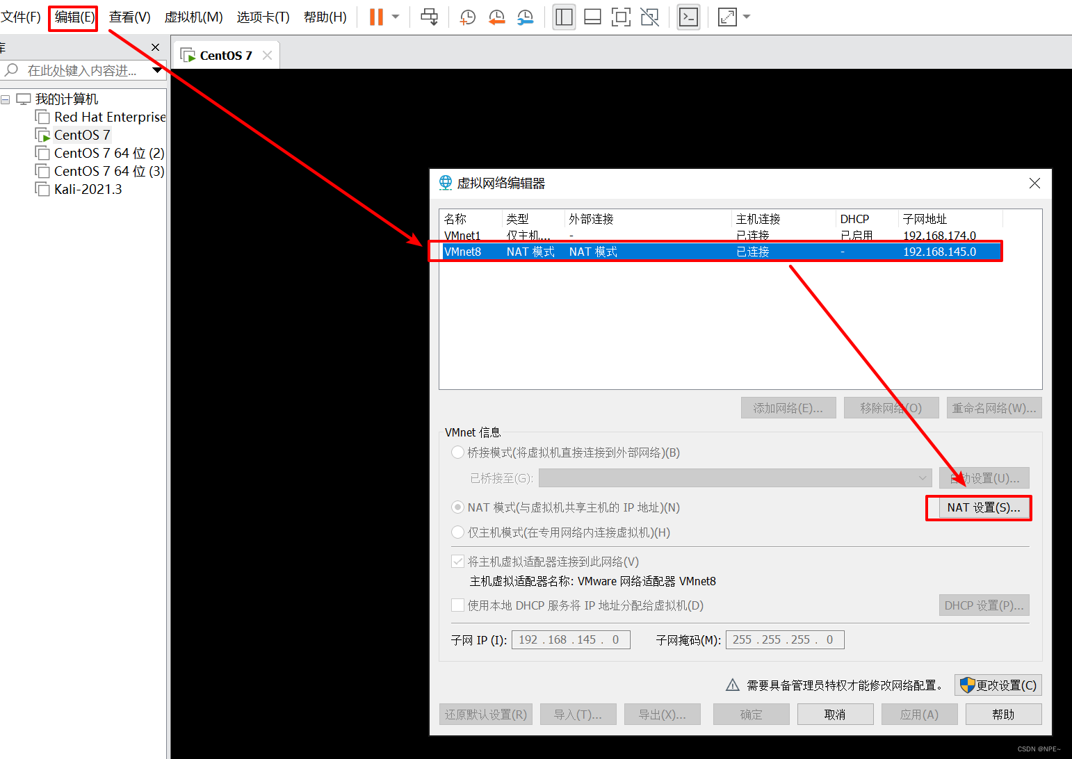
Task: Toggle the local DHCP service checkbox
Action: pyautogui.click(x=457, y=605)
